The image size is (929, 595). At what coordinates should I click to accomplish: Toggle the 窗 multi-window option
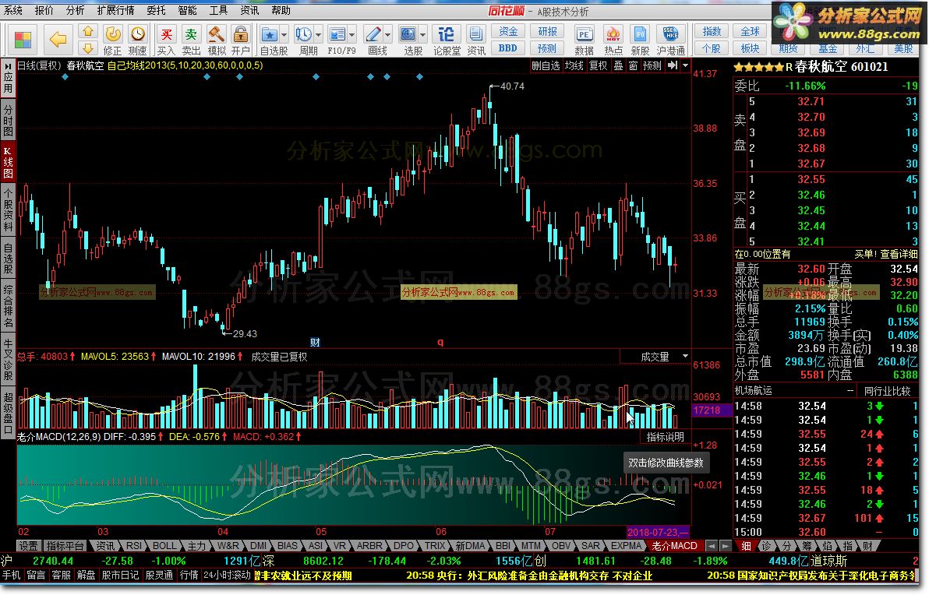point(633,65)
